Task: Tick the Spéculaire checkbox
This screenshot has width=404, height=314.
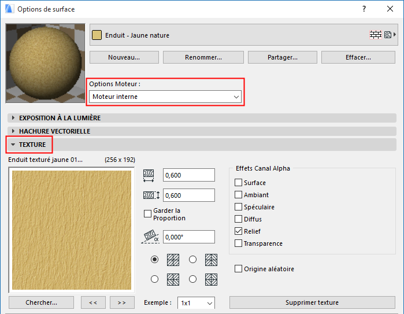Action: [x=238, y=207]
